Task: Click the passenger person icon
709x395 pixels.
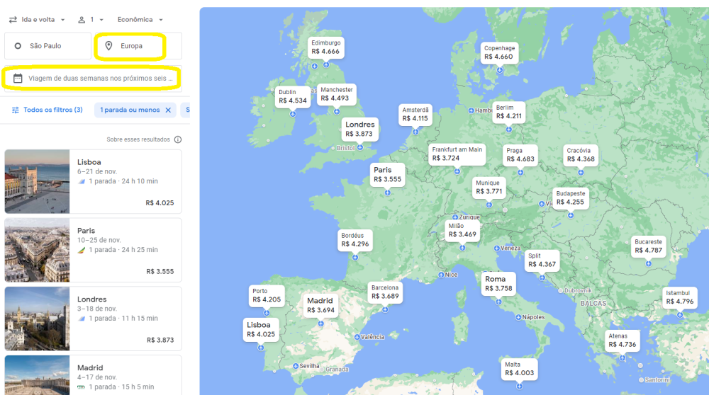Action: (x=82, y=20)
